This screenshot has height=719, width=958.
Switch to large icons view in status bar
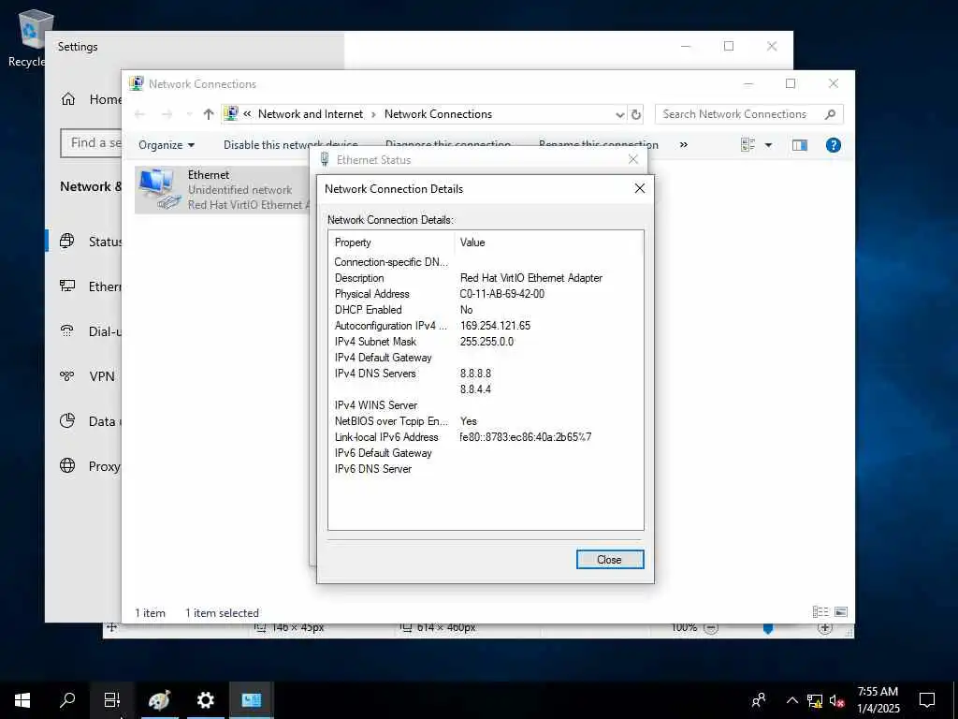coord(841,612)
